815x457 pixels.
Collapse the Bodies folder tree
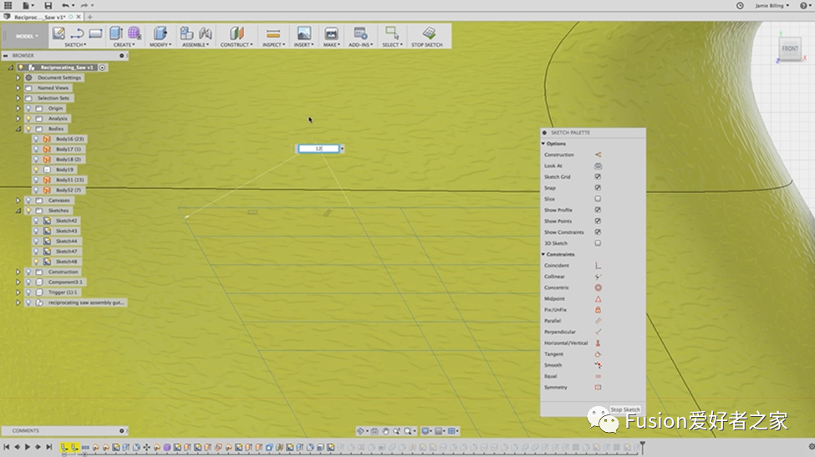pyautogui.click(x=18, y=129)
